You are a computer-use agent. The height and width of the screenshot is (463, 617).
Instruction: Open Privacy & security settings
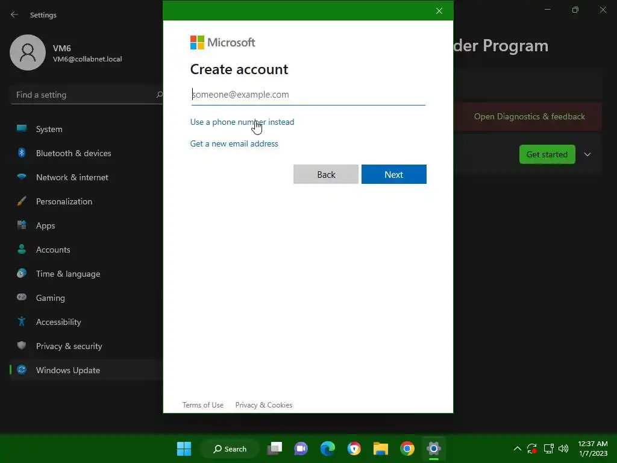87,346
